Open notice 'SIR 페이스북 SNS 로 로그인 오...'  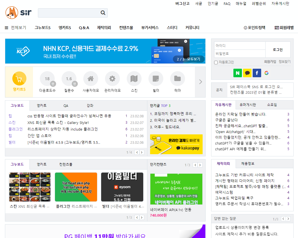coord(256,87)
